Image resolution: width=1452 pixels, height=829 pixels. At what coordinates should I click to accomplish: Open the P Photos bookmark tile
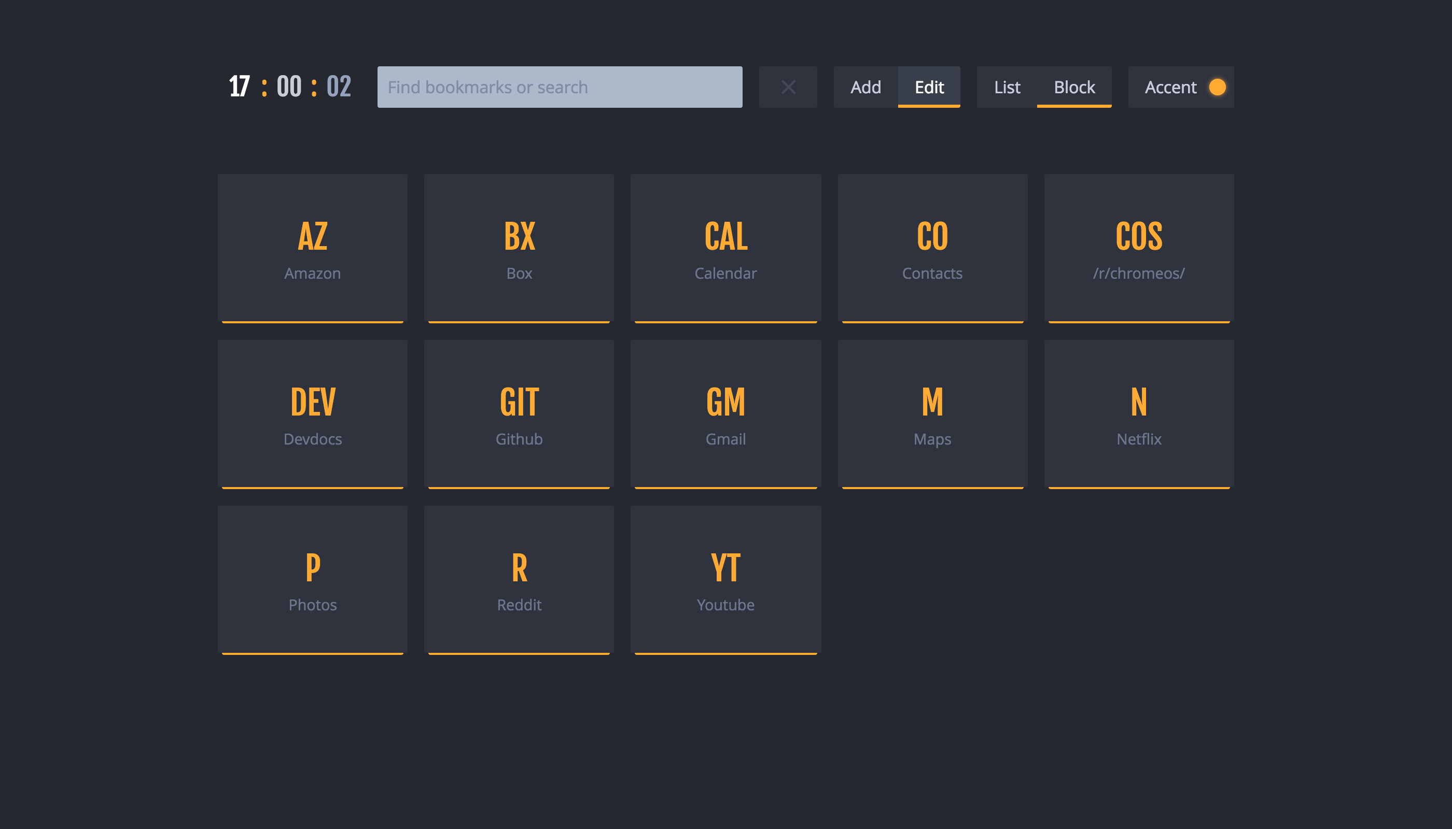point(312,580)
